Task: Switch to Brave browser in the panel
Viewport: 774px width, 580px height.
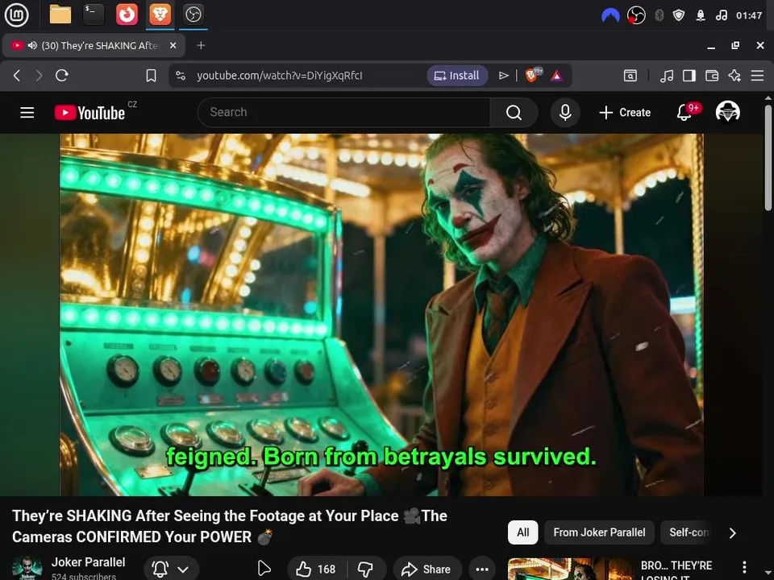Action: [160, 14]
